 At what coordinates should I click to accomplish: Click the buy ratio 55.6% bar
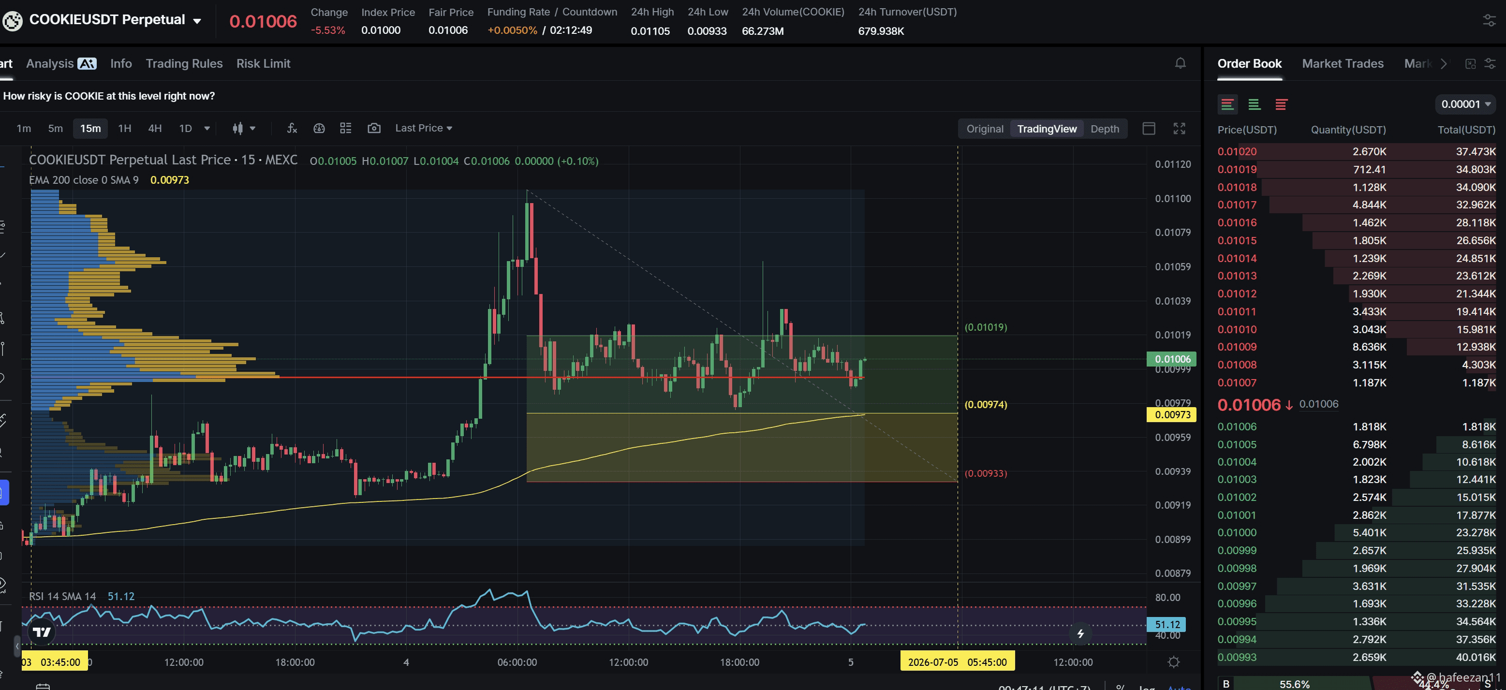click(x=1294, y=684)
